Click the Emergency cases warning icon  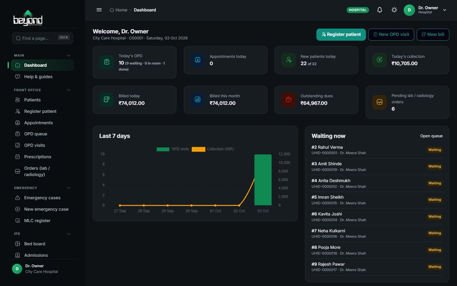[x=18, y=198]
